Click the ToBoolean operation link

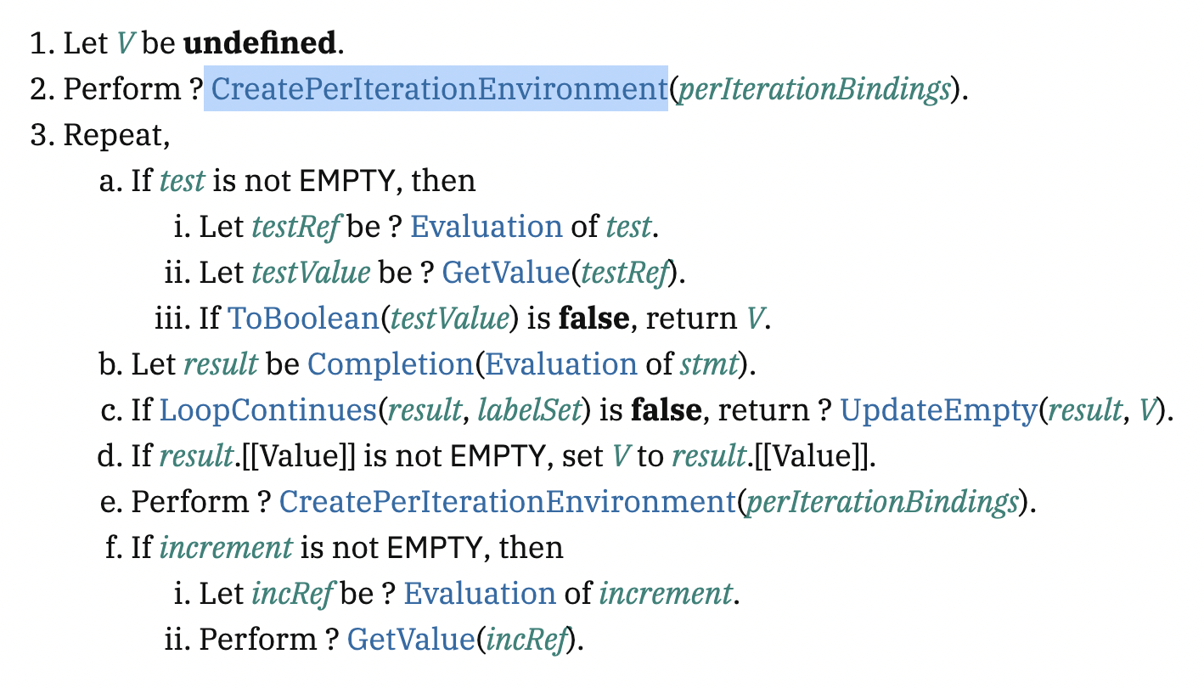303,319
